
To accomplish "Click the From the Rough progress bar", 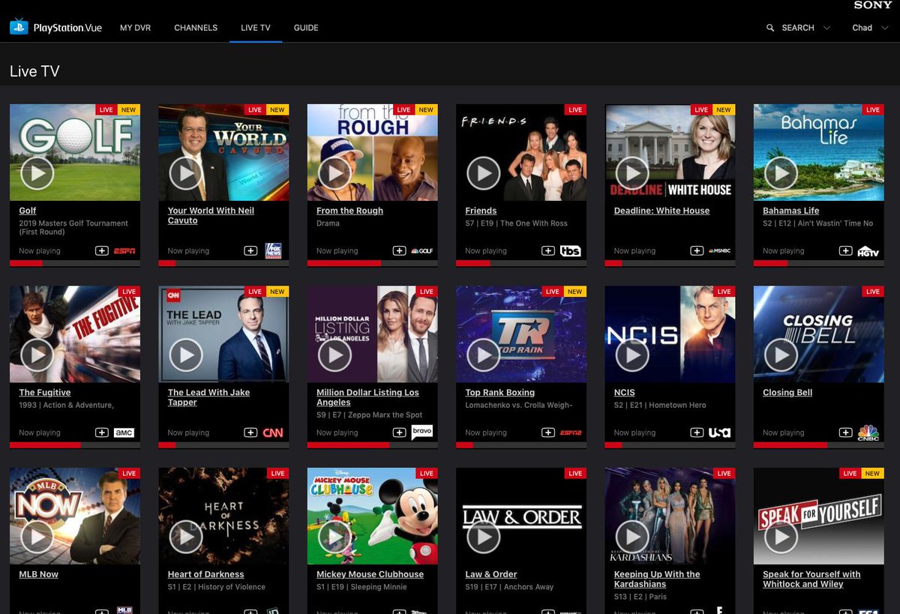I will pos(373,263).
